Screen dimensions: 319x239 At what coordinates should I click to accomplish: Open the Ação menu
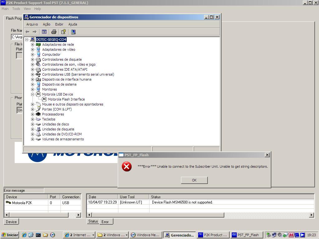pyautogui.click(x=46, y=24)
